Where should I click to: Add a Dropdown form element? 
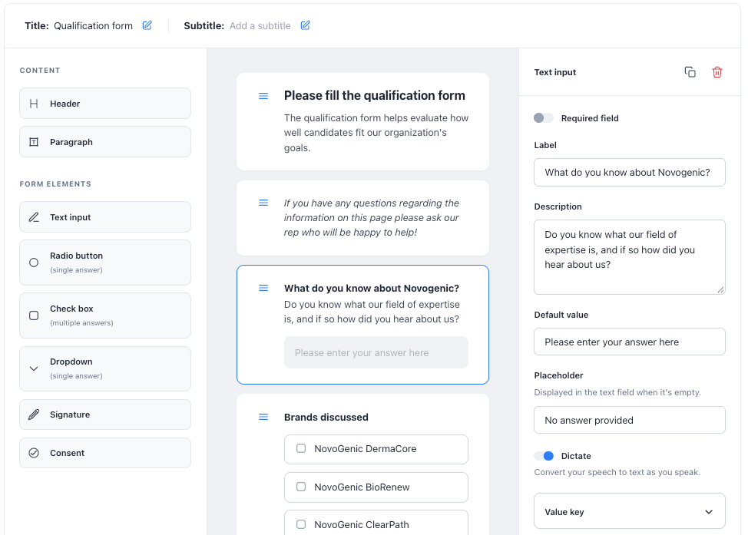click(x=105, y=368)
